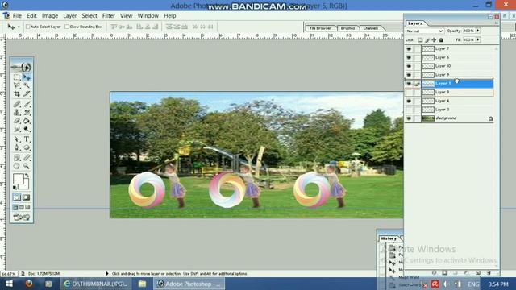The image size is (516, 290).
Task: Toggle lock all padlock icon
Action: [441, 39]
